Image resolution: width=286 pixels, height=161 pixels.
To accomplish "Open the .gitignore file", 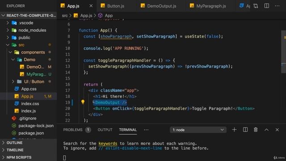I will (x=27, y=118).
